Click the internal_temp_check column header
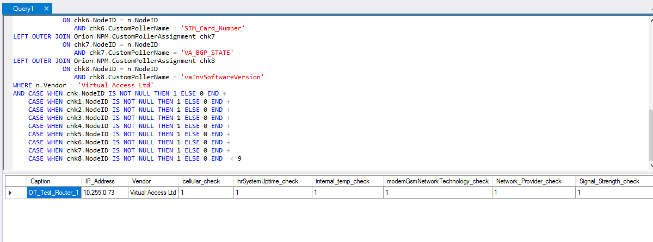653x242 pixels. (347, 181)
